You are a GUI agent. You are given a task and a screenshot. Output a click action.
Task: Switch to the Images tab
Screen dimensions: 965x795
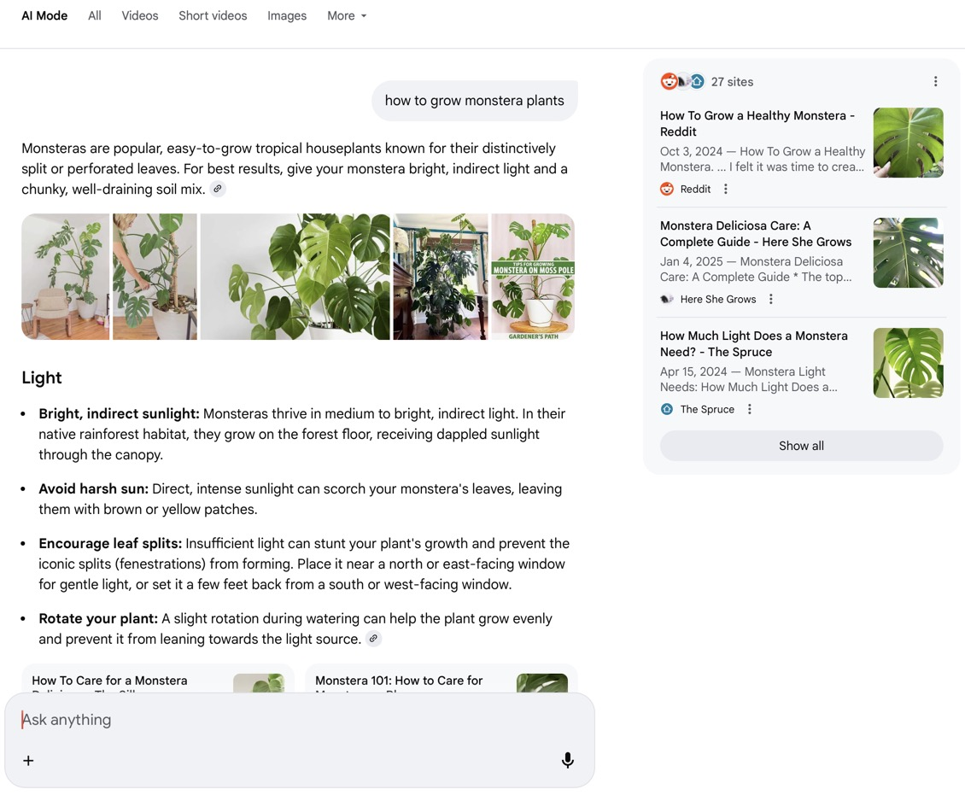(x=287, y=16)
